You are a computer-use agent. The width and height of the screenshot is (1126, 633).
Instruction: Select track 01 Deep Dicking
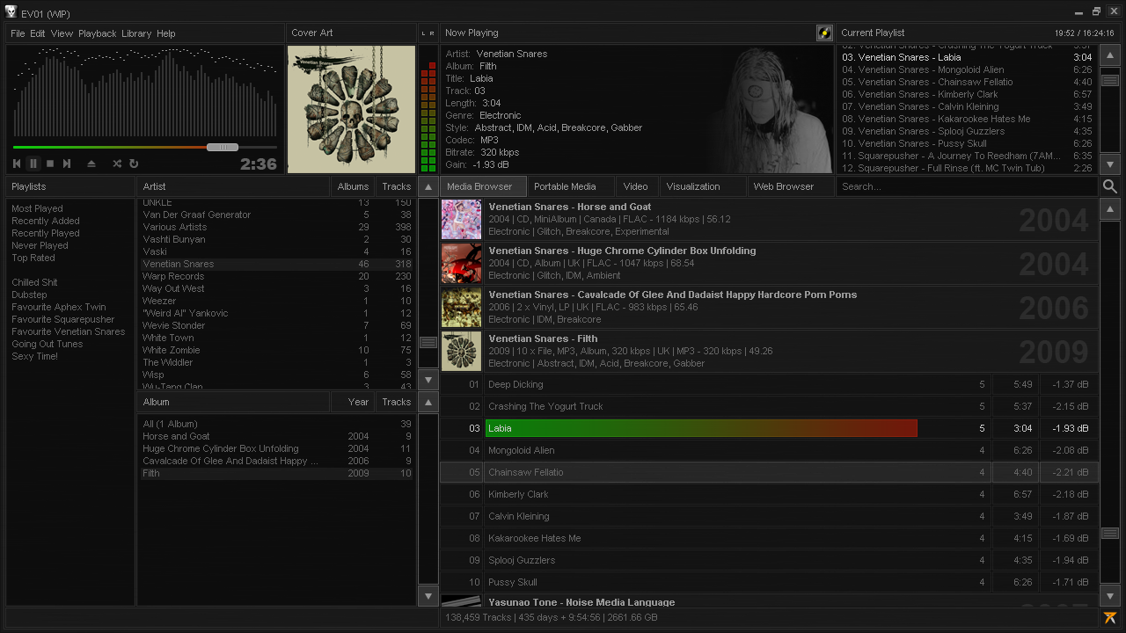pos(769,384)
